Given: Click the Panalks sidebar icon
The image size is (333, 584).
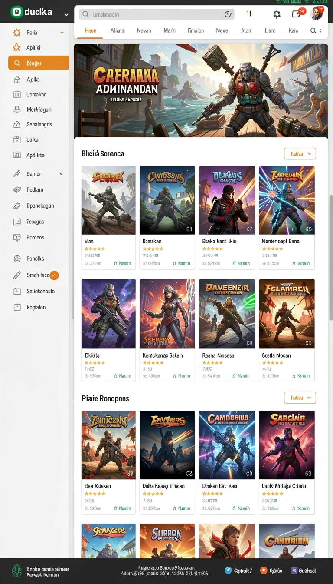Looking at the screenshot, I should 17,259.
